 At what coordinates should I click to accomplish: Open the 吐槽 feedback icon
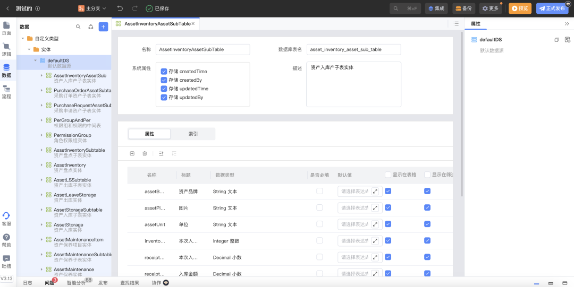click(6, 262)
